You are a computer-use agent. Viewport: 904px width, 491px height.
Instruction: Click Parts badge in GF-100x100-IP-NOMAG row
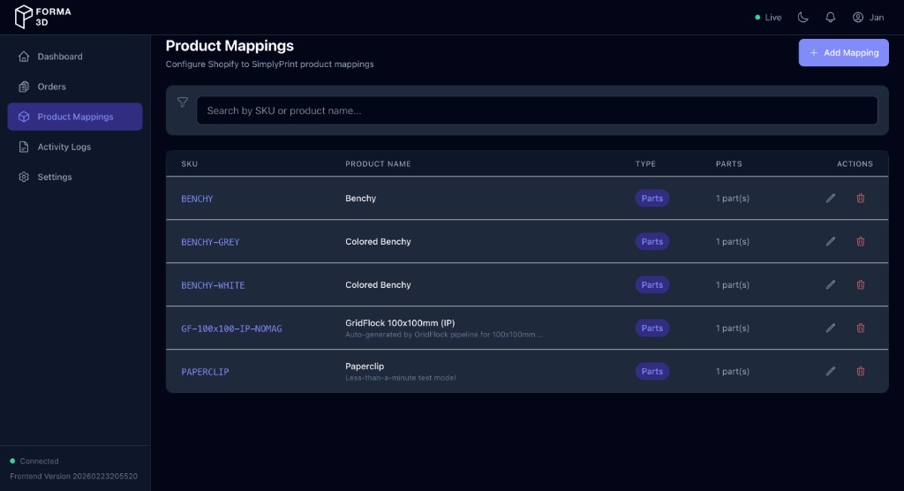pyautogui.click(x=652, y=328)
